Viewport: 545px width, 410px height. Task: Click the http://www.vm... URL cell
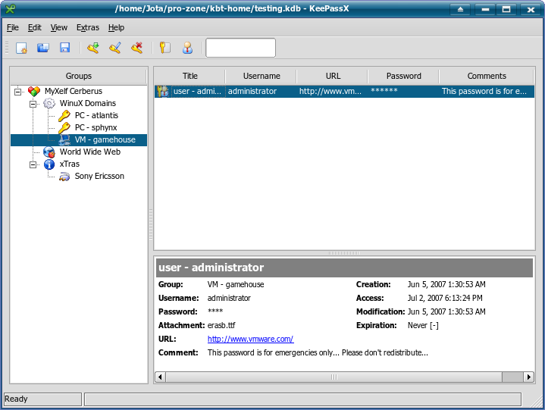[x=333, y=92]
